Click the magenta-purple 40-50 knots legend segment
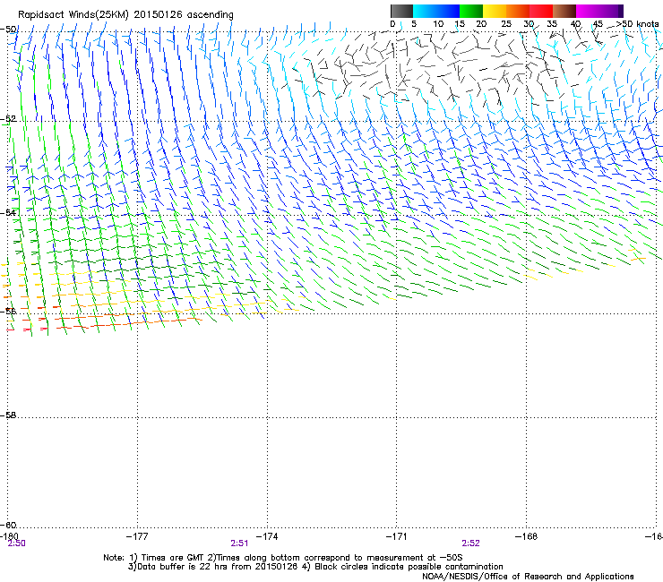 pyautogui.click(x=599, y=11)
